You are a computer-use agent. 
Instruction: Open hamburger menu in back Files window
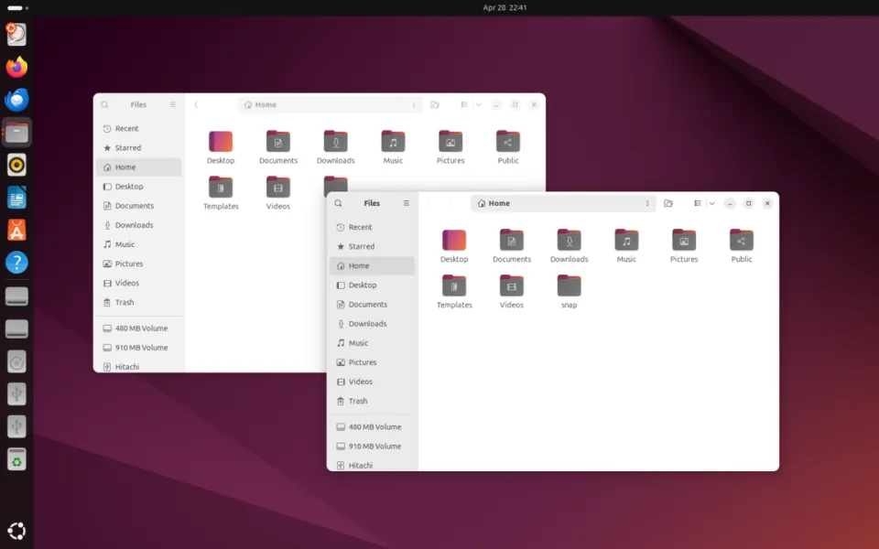[173, 104]
